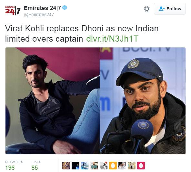
Task: Open the Emirates 24|7 account name
Action: tap(42, 8)
